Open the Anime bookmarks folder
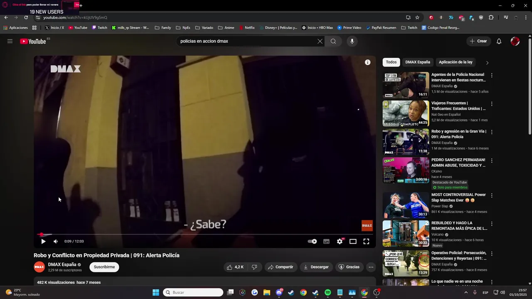The height and width of the screenshot is (299, 532). (x=226, y=28)
